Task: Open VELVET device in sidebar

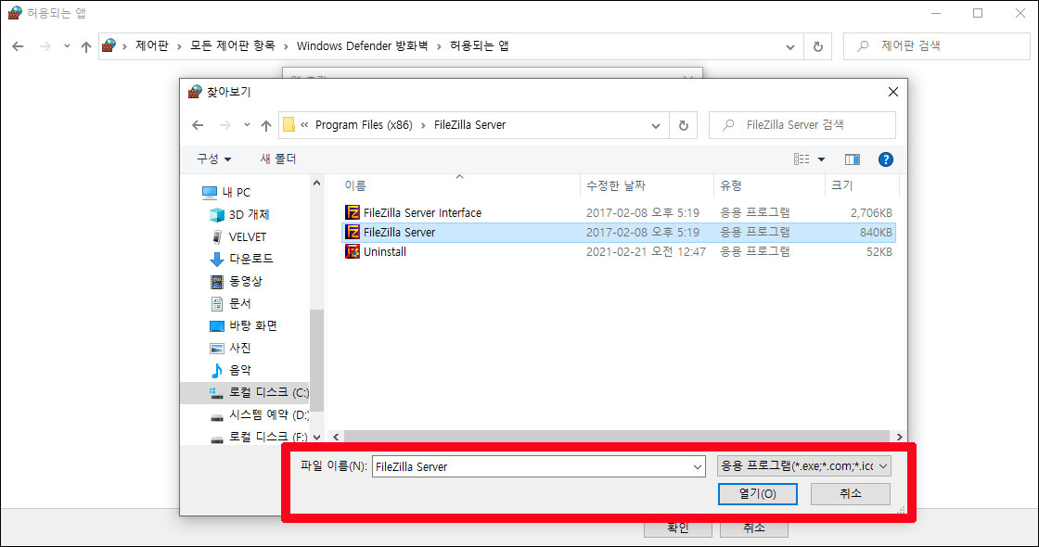Action: point(238,236)
